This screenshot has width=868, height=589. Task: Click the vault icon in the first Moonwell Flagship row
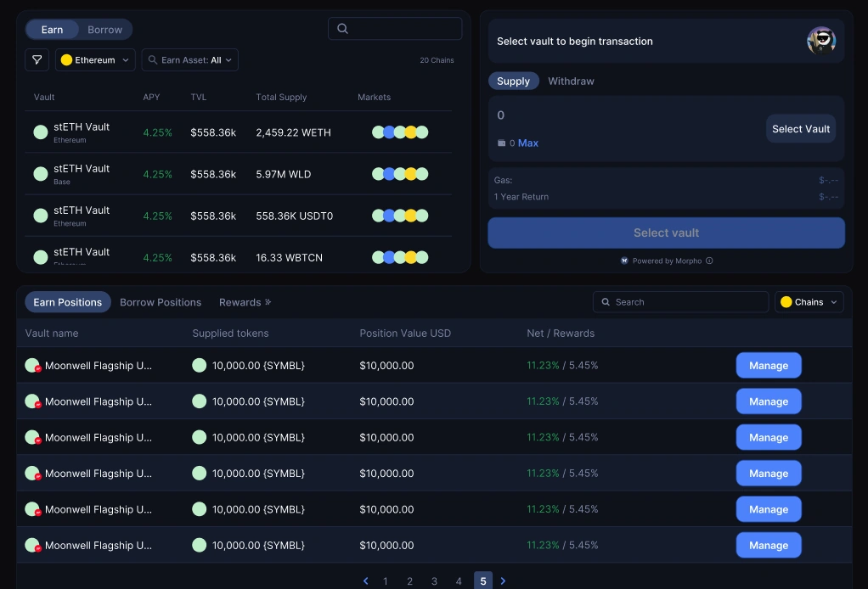[32, 366]
